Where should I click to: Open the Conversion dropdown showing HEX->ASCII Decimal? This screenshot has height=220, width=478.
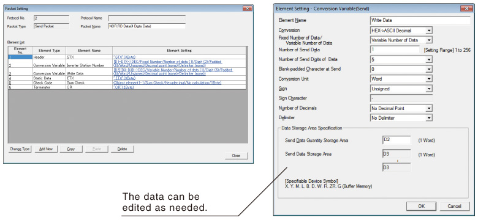(x=401, y=31)
